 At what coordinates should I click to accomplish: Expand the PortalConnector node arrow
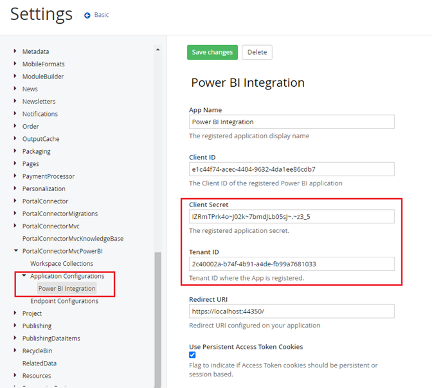point(15,201)
